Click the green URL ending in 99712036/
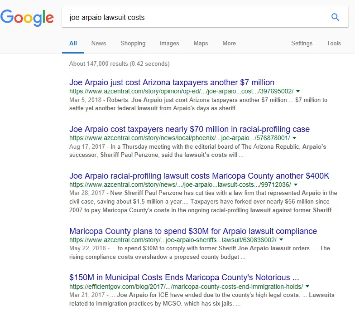355x316 pixels. 180,185
